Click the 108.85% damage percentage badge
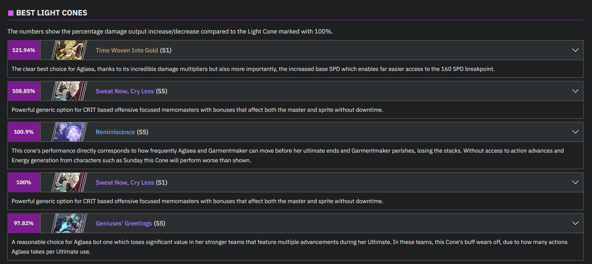Screen dimensions: 592x264 [x=24, y=91]
